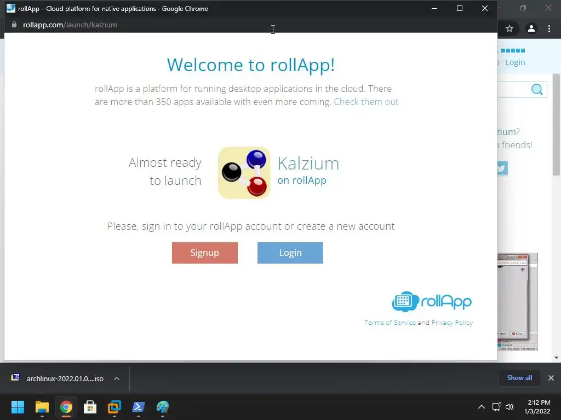This screenshot has height=420, width=561.
Task: Open the clock showing 2:12 PM
Action: 537,407
